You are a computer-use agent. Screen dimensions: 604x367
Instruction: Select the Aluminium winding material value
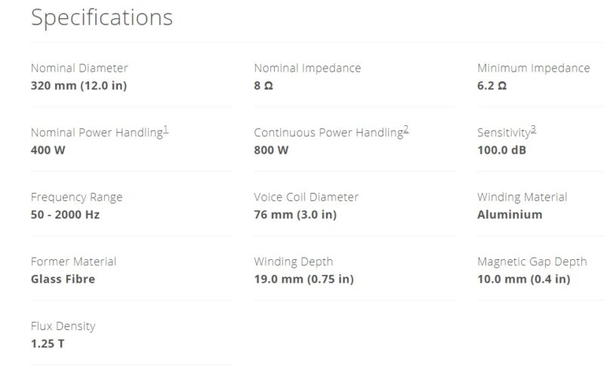point(510,215)
